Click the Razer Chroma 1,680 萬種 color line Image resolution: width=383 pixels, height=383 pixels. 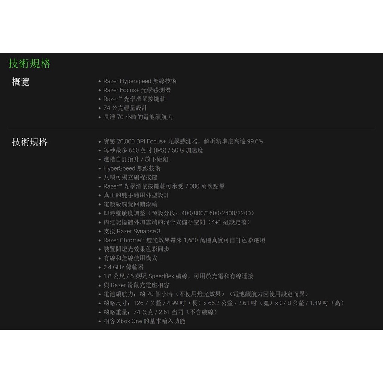pyautogui.click(x=184, y=240)
